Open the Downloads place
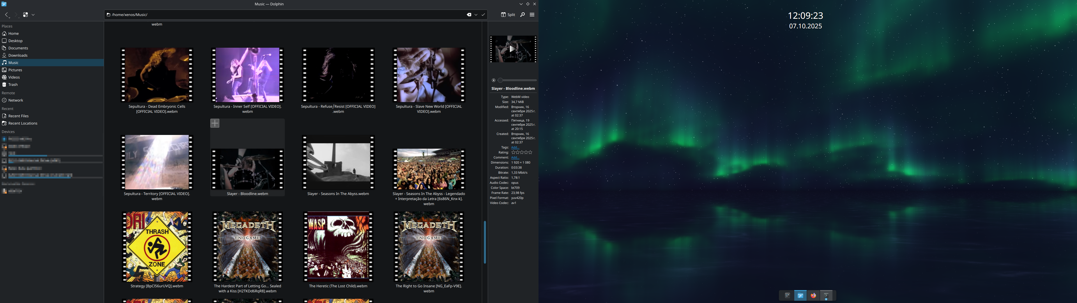Screen dimensions: 1077x303 point(18,55)
